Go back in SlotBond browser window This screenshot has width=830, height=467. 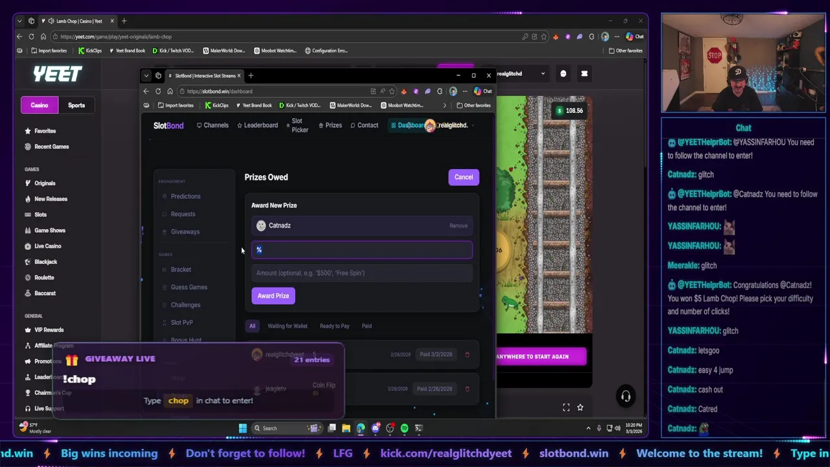tap(146, 91)
